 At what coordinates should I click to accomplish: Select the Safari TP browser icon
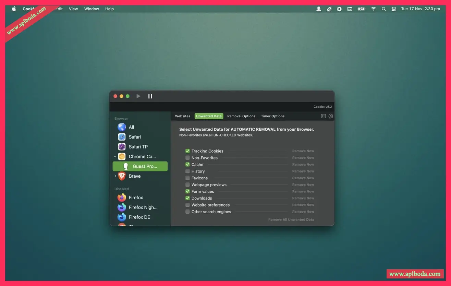[122, 147]
